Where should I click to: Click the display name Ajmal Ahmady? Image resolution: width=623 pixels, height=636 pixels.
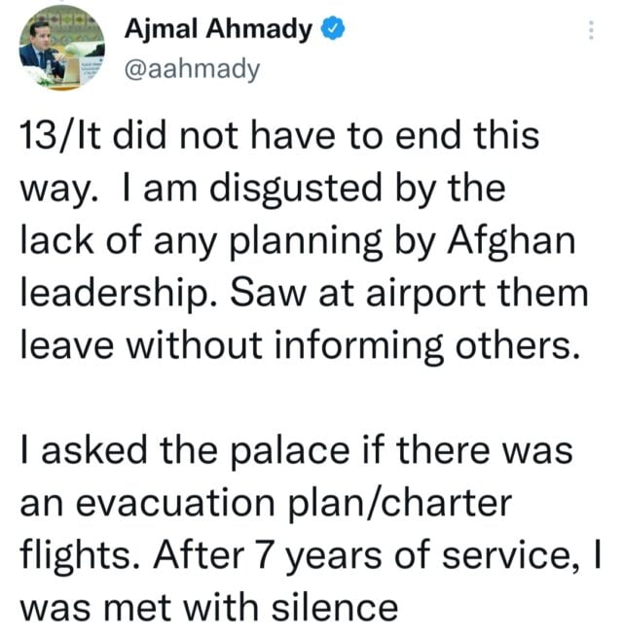pyautogui.click(x=219, y=29)
